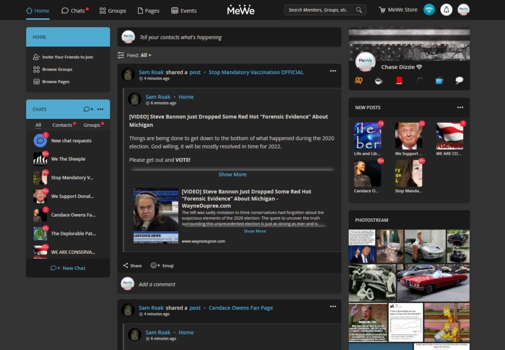Click the speech bubble icon on the profile card

[459, 80]
